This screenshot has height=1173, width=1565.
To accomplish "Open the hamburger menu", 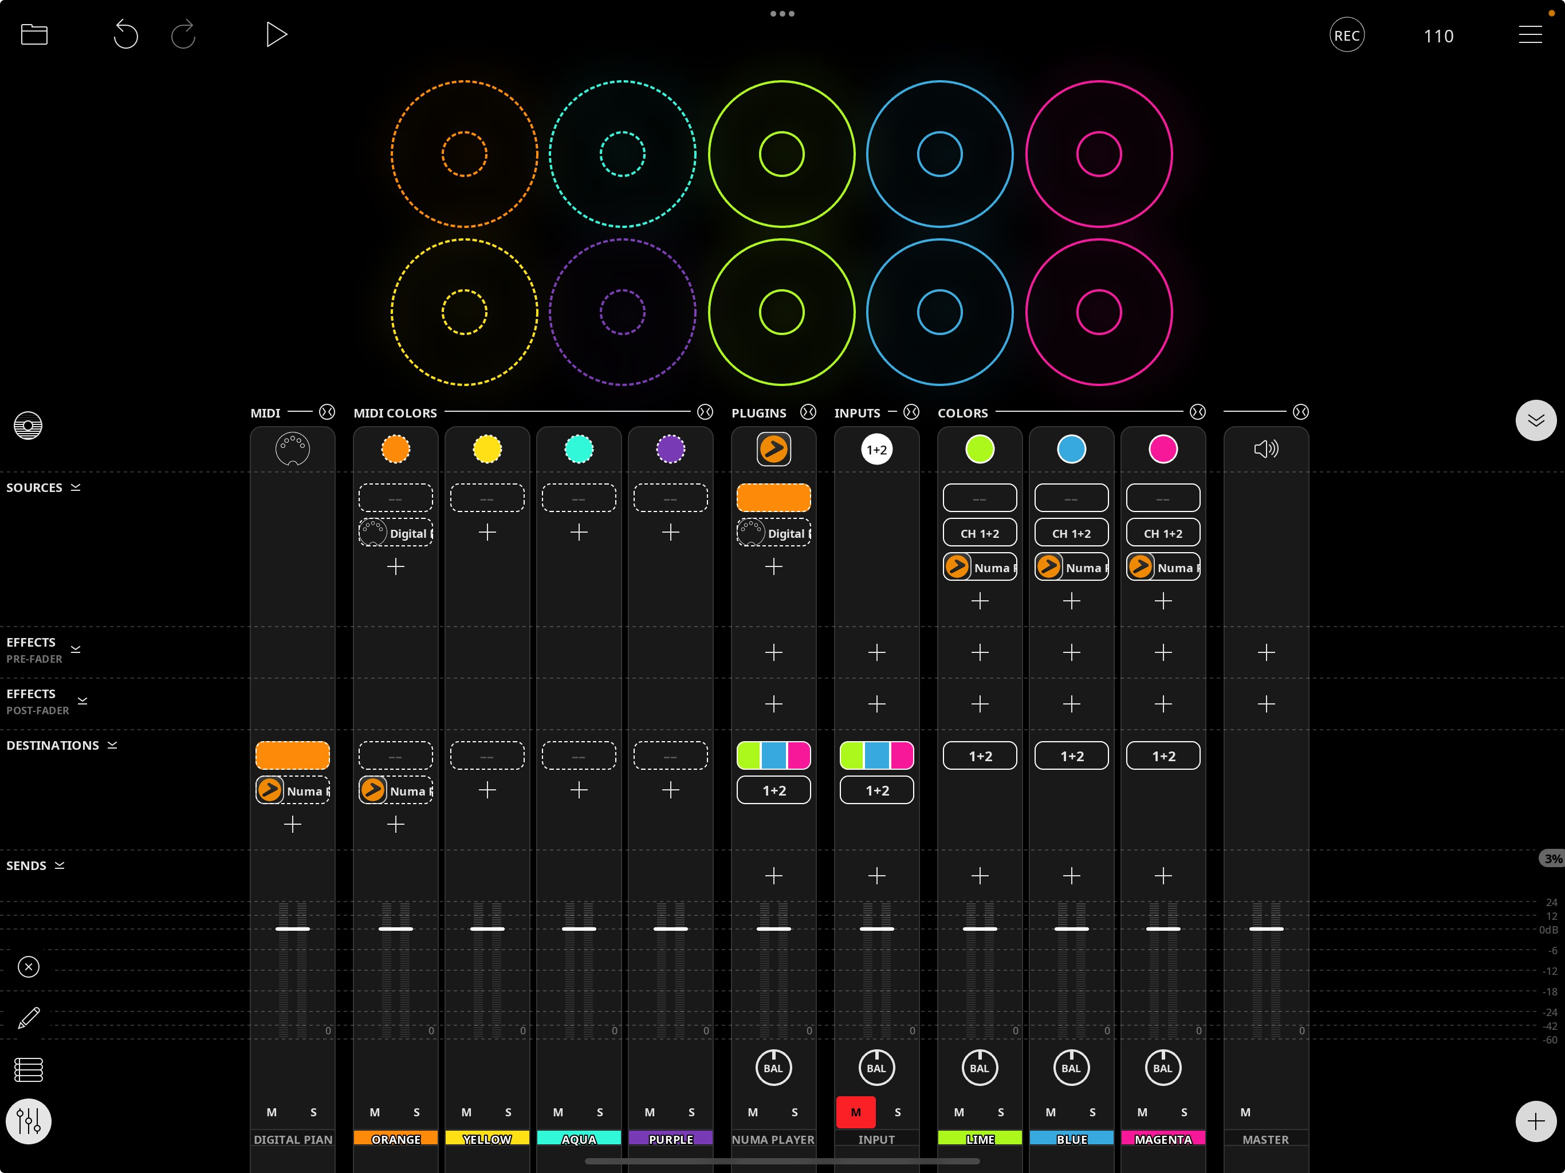I will (1529, 35).
